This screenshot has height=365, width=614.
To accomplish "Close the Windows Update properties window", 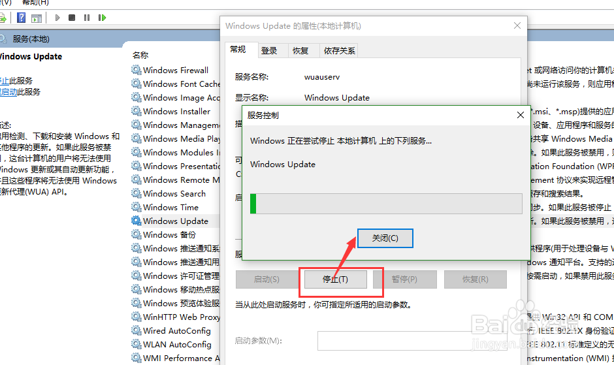I will (x=517, y=25).
